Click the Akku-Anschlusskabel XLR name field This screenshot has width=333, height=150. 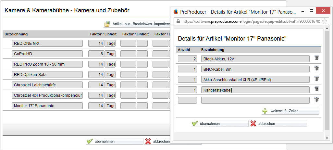coord(255,80)
